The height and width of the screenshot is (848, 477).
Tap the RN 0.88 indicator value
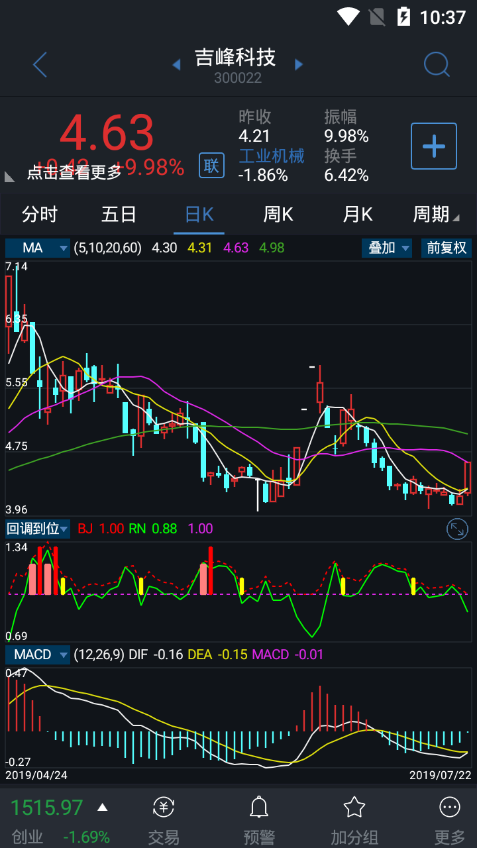(x=153, y=529)
